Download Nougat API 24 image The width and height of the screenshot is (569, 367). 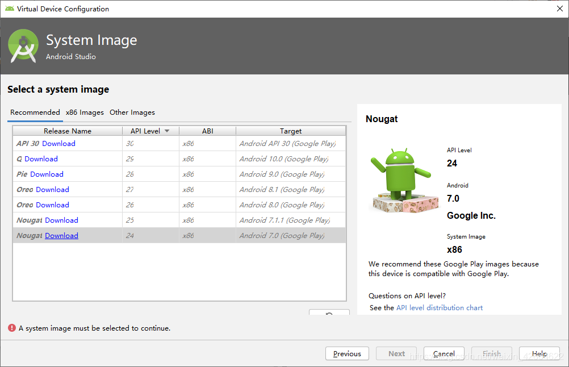coord(62,235)
